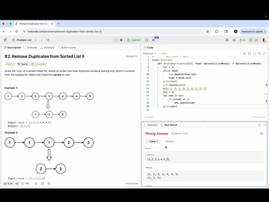Select Case 1 result

pyautogui.click(x=153, y=141)
